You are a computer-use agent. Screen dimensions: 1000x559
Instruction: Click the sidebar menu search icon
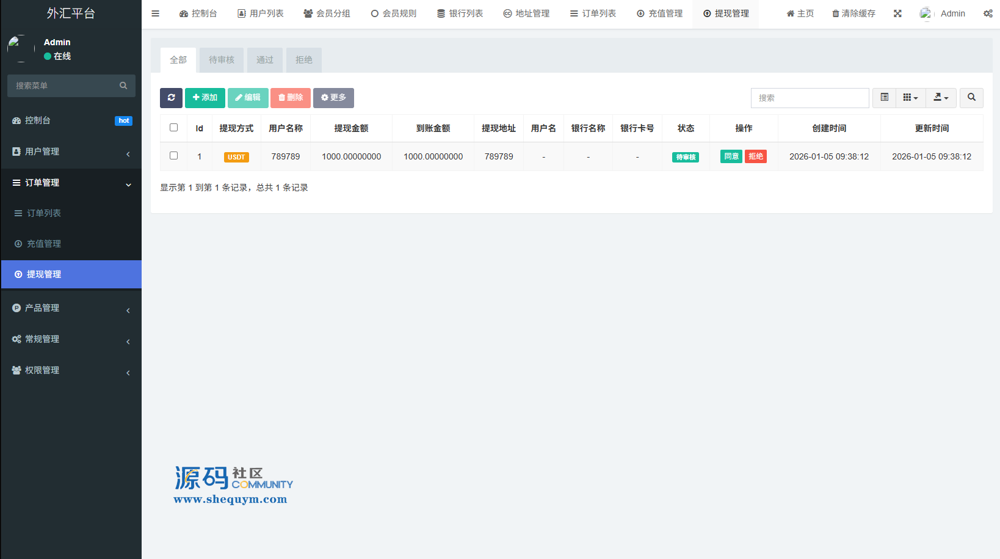123,86
